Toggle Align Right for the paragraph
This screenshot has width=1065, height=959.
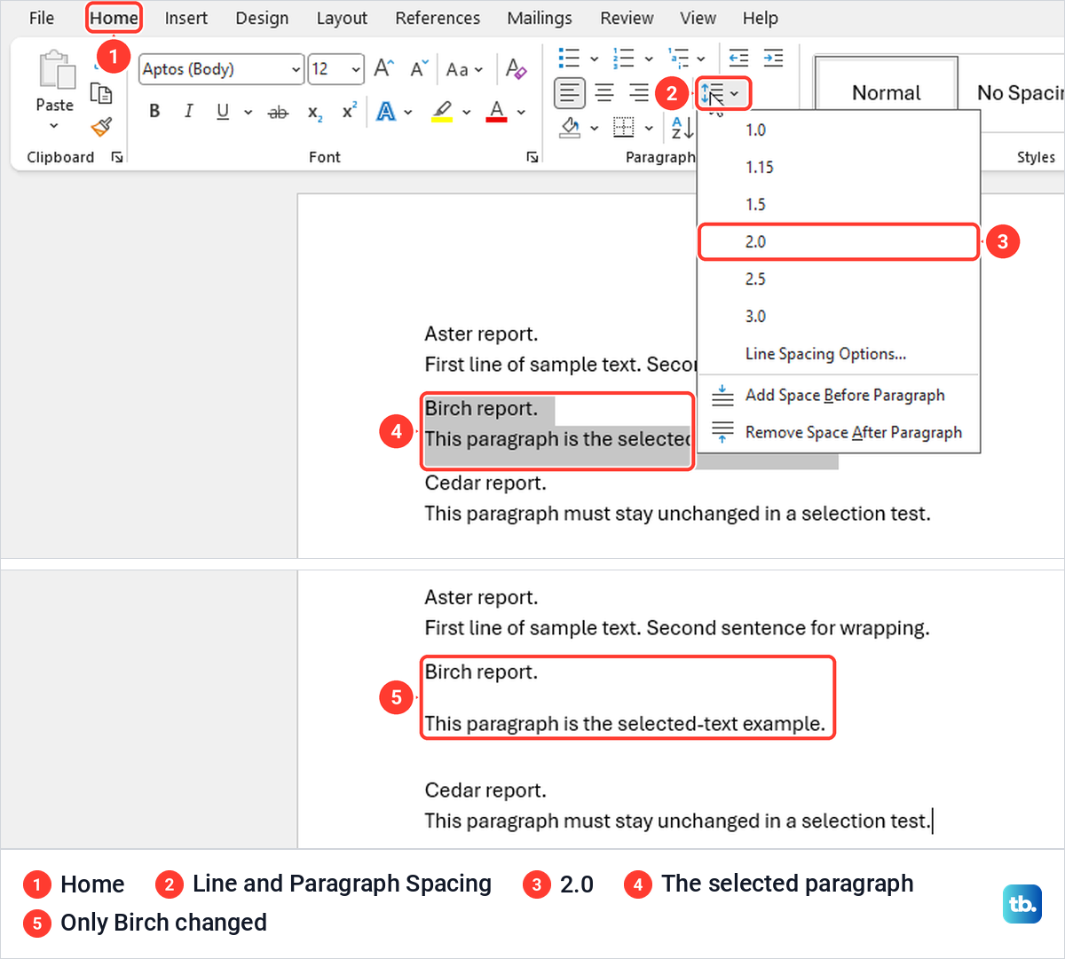click(x=639, y=92)
